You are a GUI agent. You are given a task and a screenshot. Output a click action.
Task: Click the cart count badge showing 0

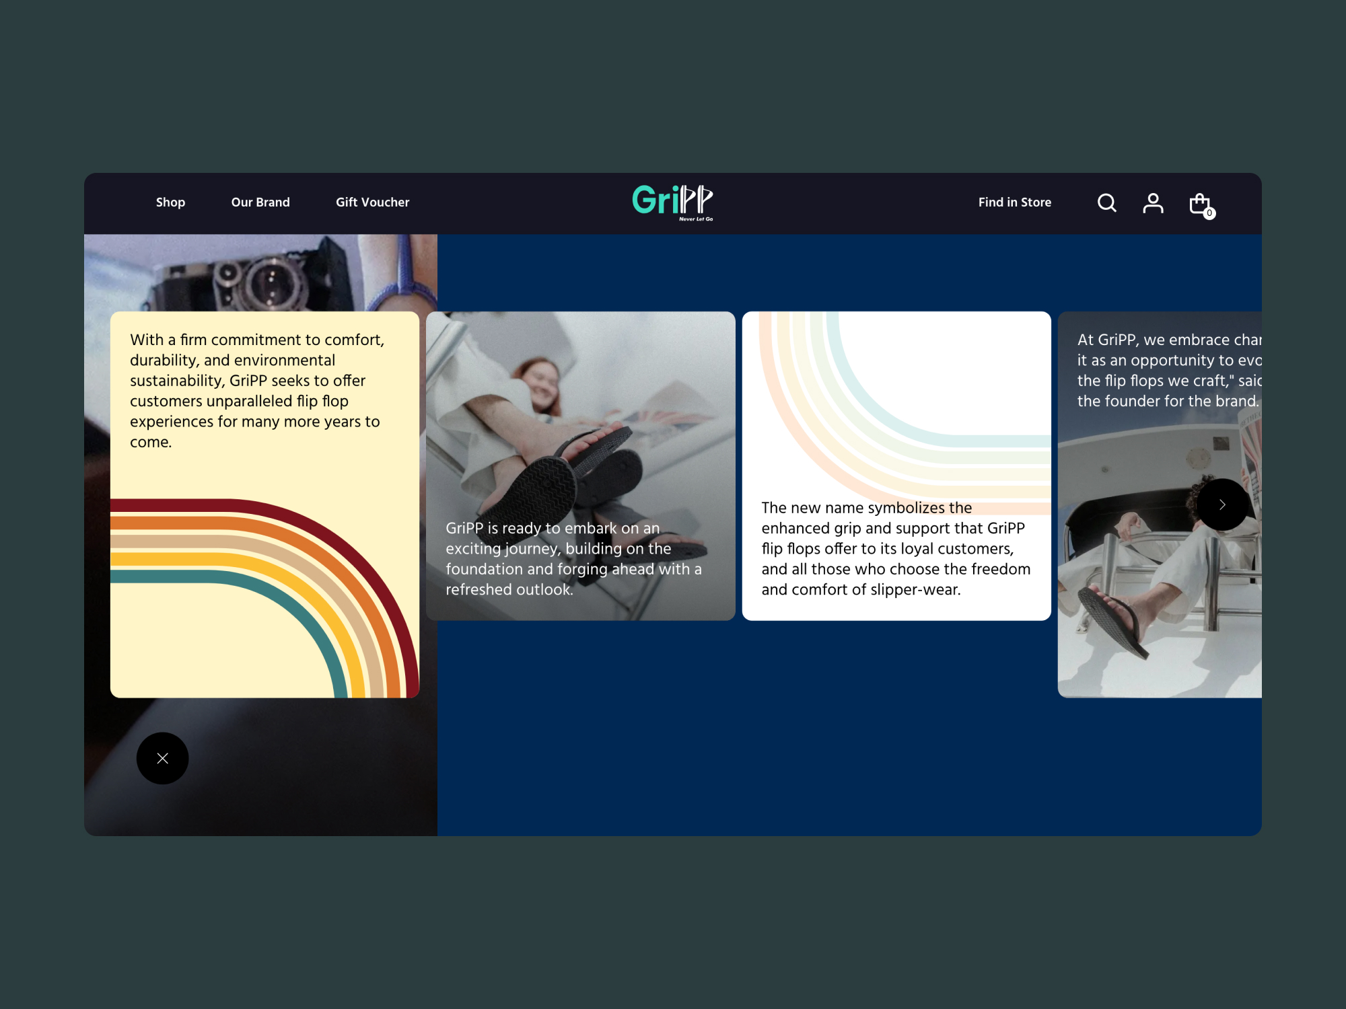pos(1209,213)
